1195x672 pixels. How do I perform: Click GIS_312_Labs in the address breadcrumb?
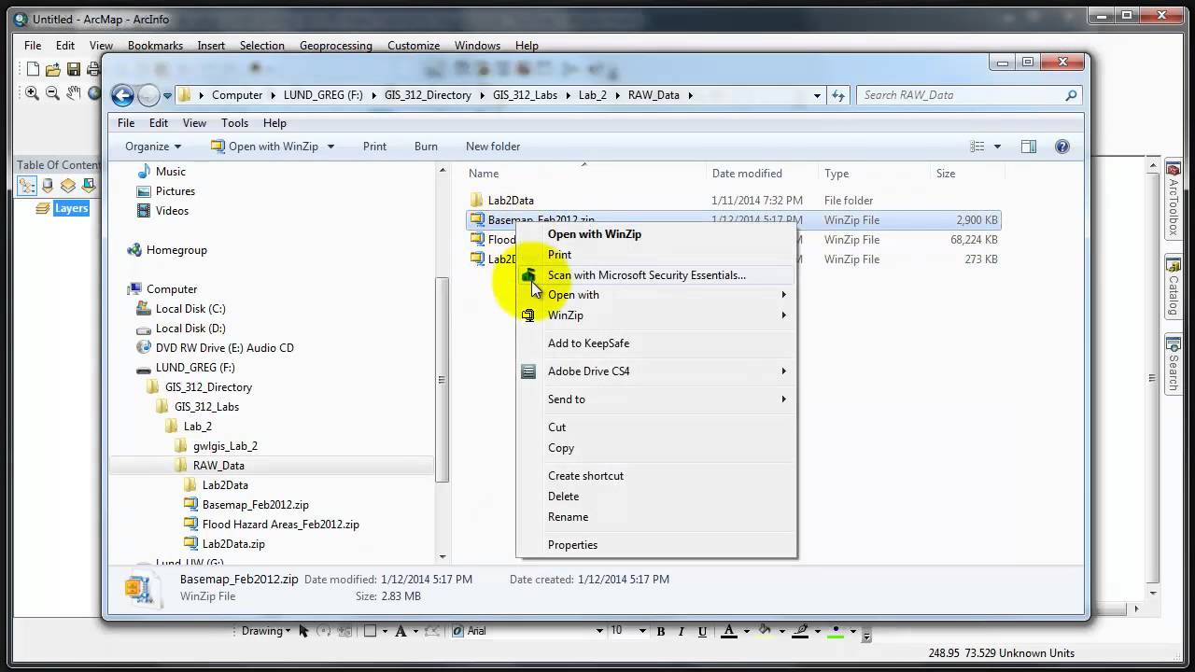(525, 95)
